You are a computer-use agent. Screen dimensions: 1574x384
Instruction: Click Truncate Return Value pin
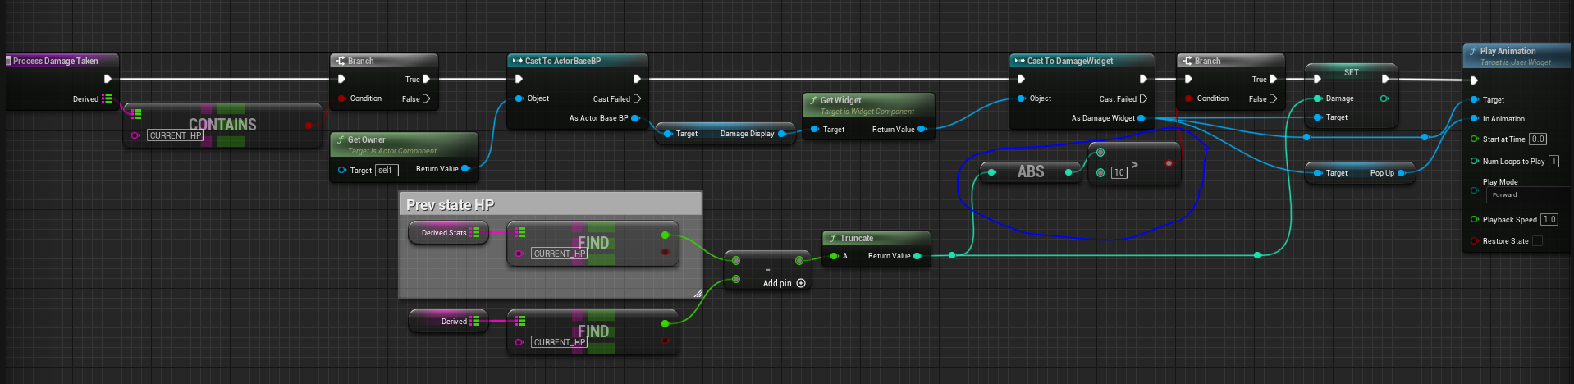(x=917, y=256)
